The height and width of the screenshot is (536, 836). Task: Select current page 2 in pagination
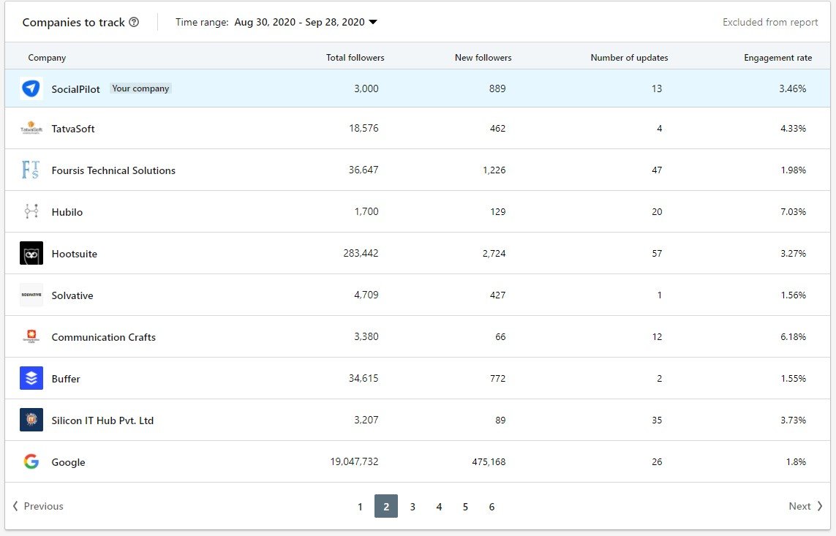click(x=386, y=506)
